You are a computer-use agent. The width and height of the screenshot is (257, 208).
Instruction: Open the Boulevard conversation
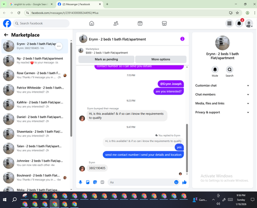(35, 177)
